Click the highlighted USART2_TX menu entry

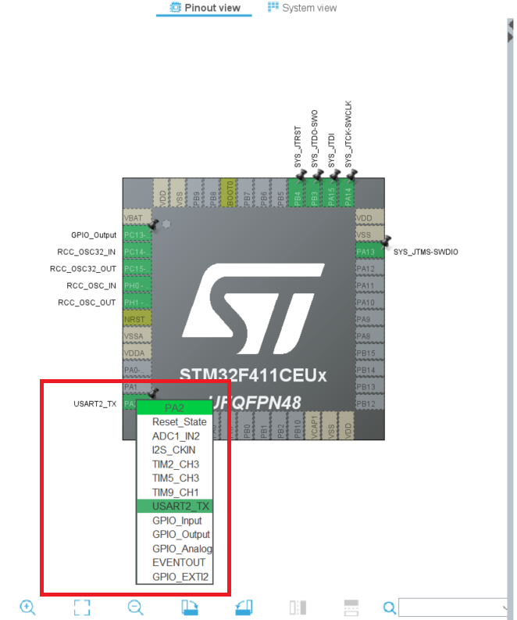tap(180, 507)
